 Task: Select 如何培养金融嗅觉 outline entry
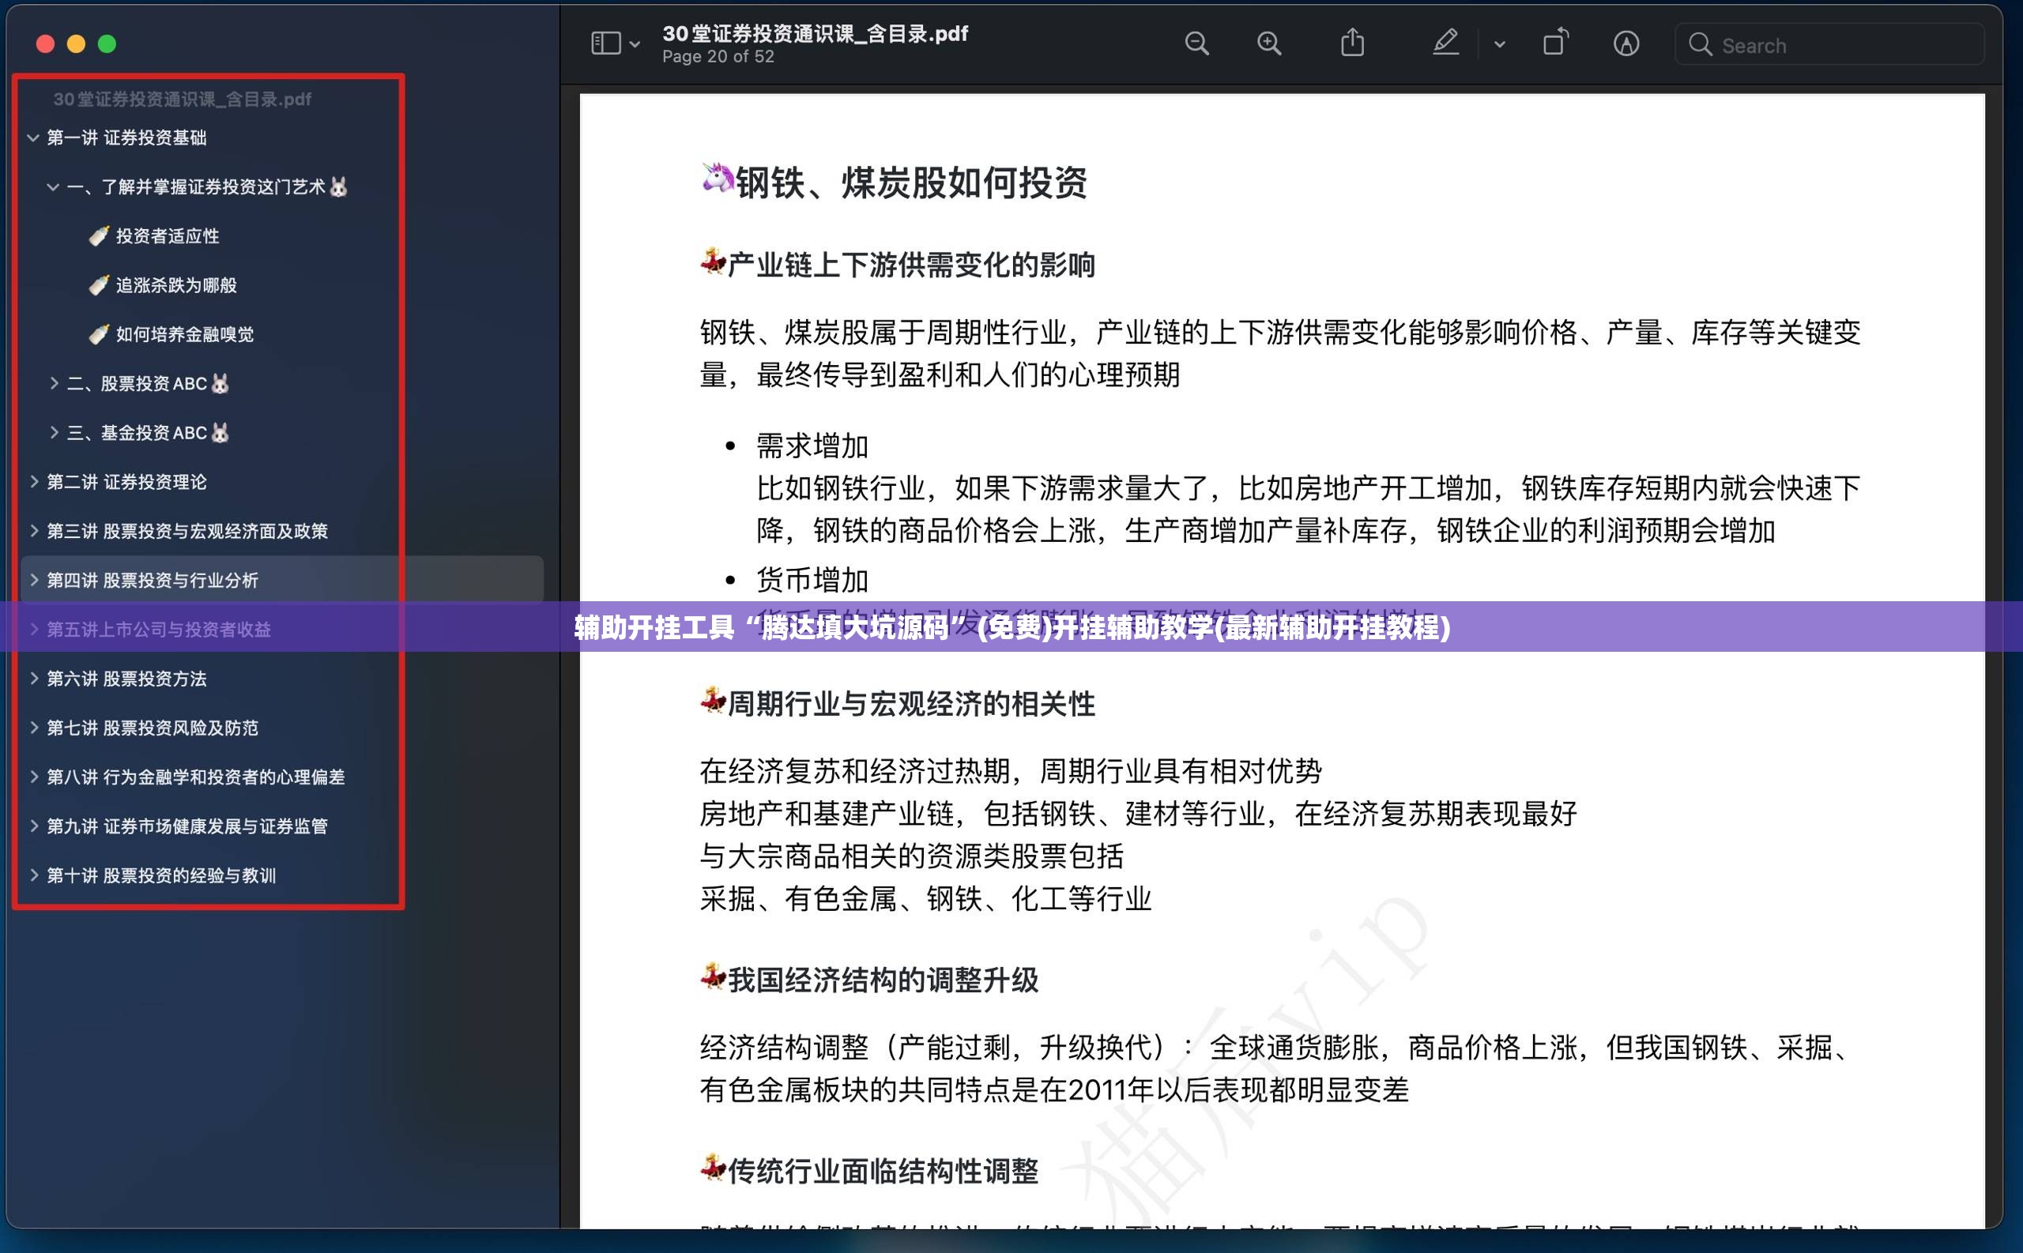[185, 334]
